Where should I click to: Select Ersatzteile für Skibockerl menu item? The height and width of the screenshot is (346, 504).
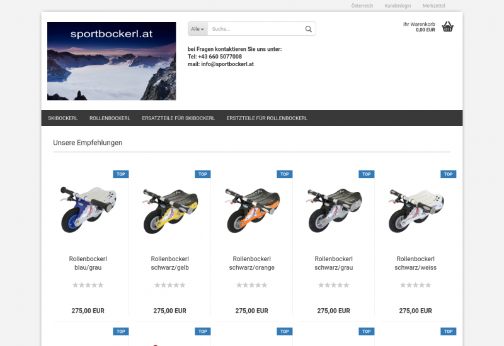click(178, 118)
